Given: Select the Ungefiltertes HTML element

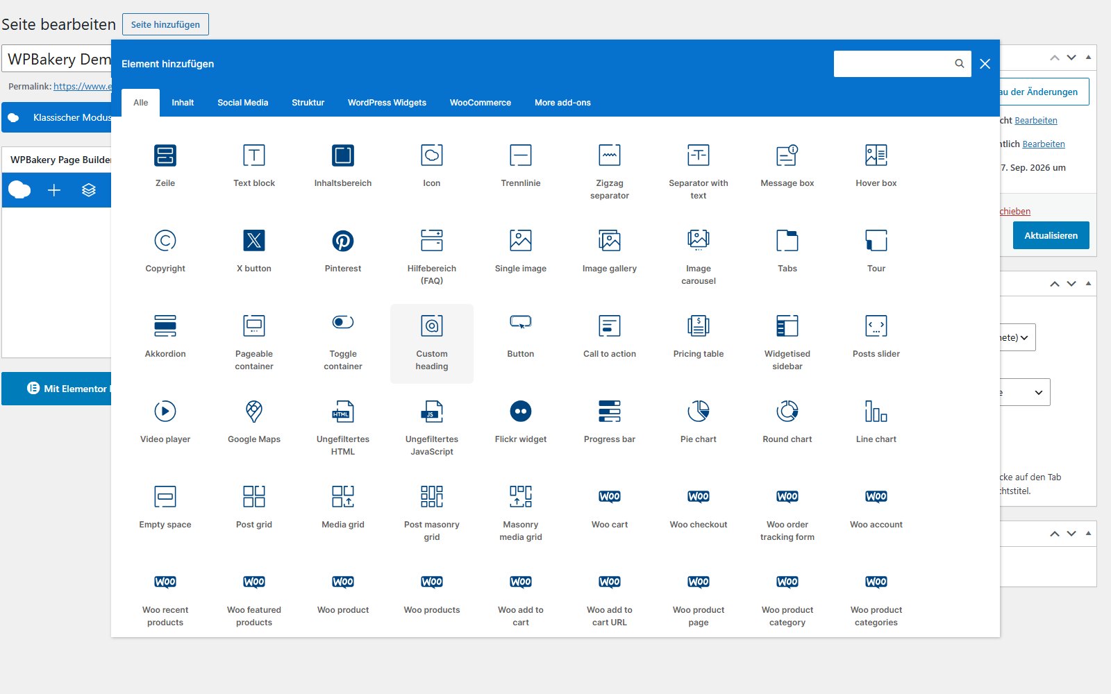Looking at the screenshot, I should pyautogui.click(x=343, y=428).
